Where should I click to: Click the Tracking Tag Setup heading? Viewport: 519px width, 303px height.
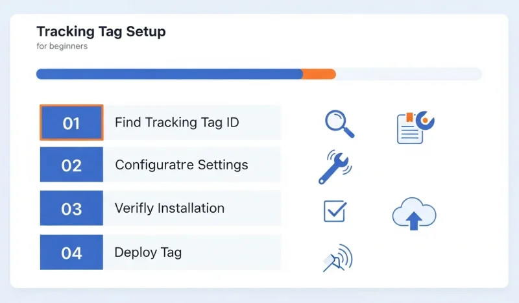[x=101, y=32]
